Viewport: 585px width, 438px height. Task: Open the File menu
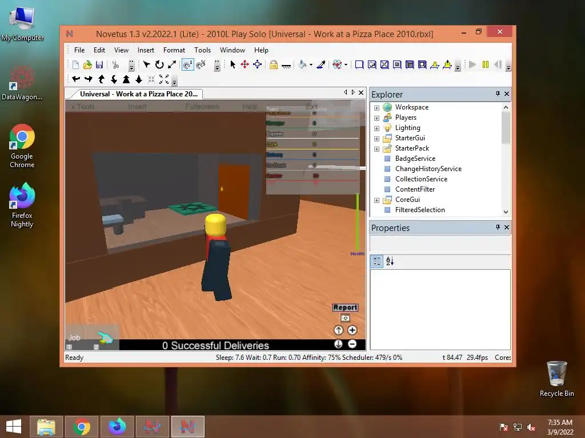click(x=79, y=50)
